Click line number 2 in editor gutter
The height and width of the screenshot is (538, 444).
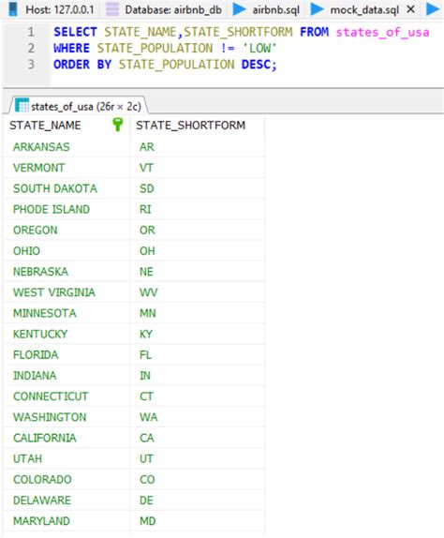pyautogui.click(x=31, y=48)
